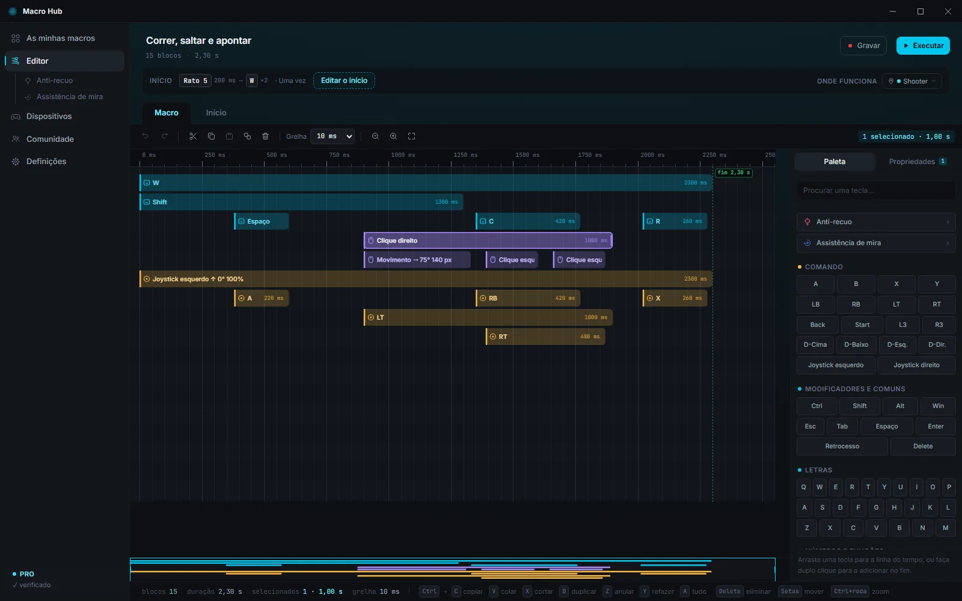
Task: Open the Grelha 10 ms dropdown
Action: [x=332, y=136]
